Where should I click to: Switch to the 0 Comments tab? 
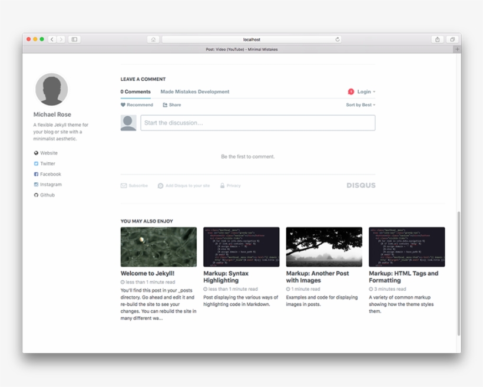click(135, 91)
